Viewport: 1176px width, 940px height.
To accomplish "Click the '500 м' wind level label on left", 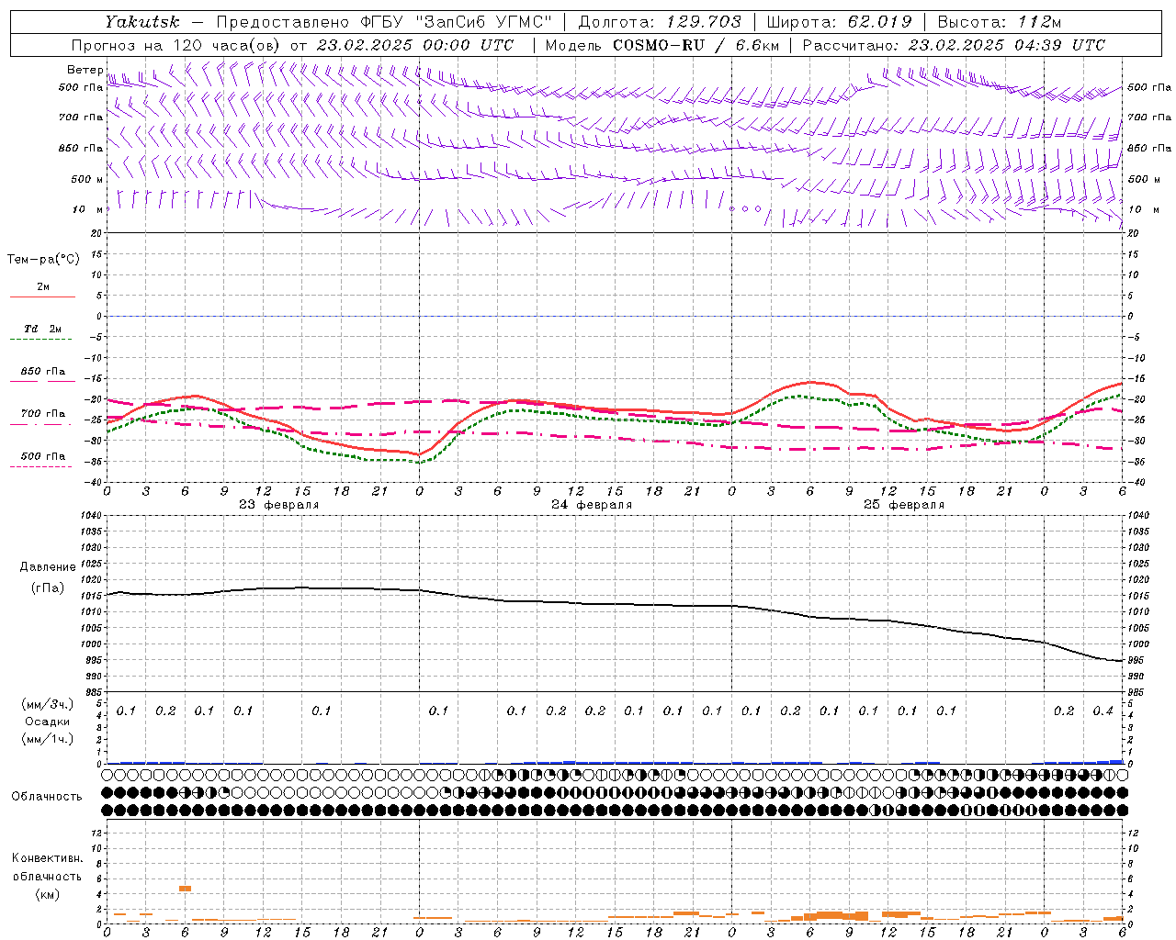I will click(x=87, y=179).
